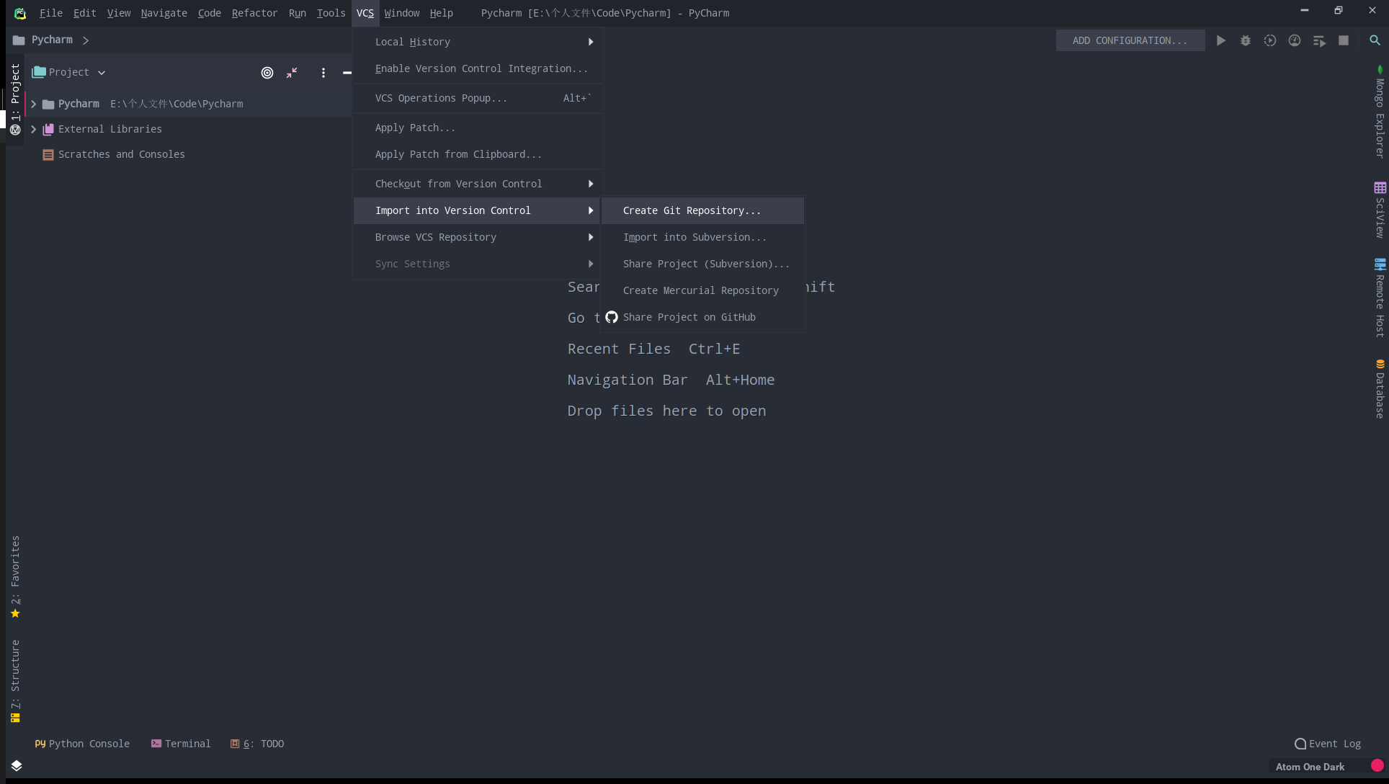Open the Code menu
This screenshot has width=1389, height=784.
210,13
